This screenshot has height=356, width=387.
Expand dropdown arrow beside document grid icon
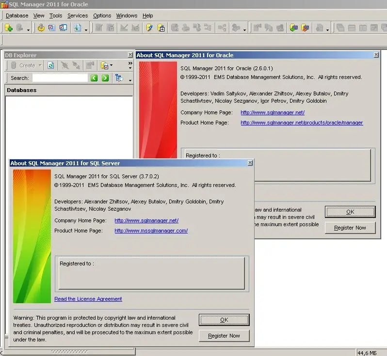coord(86,30)
